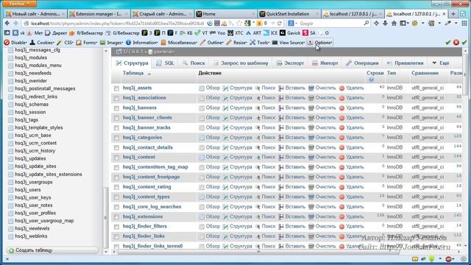Click the Structure icon for hsq3j_banners
The height and width of the screenshot is (265, 471).
[225, 108]
